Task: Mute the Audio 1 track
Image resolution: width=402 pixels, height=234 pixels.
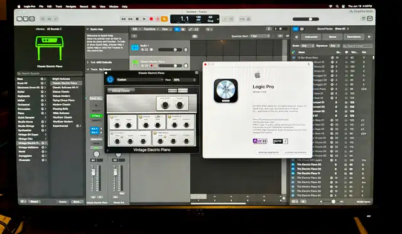Action: point(143,50)
